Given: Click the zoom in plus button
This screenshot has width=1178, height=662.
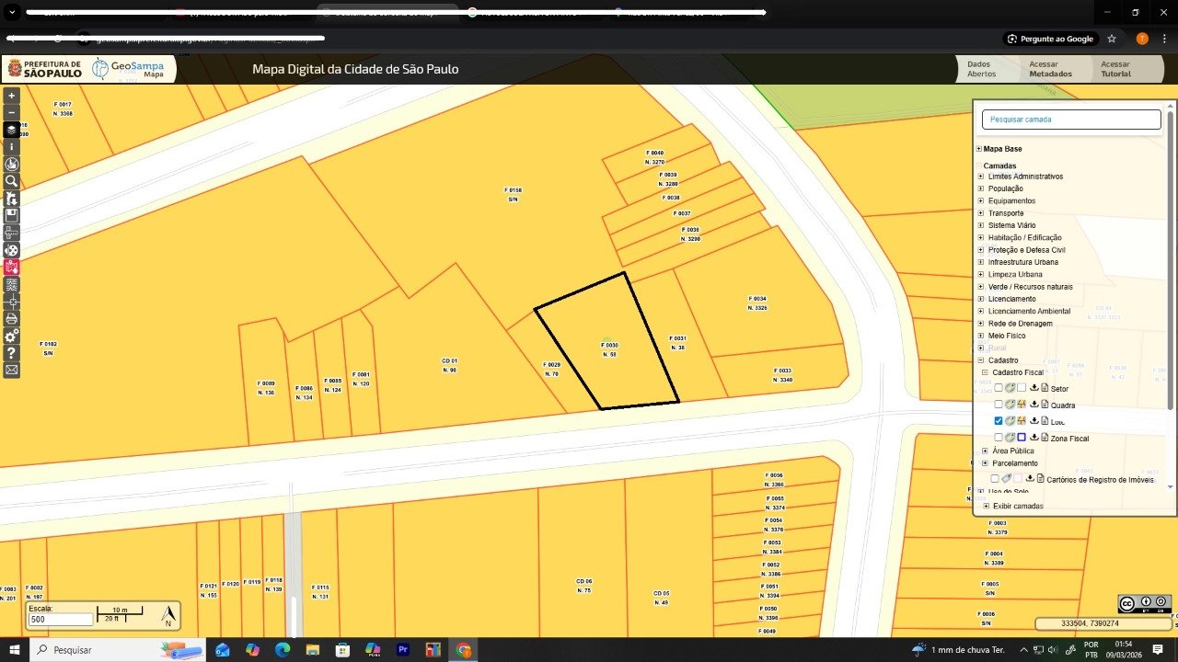Looking at the screenshot, I should (x=12, y=96).
